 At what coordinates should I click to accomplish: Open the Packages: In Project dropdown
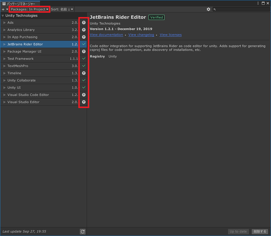coord(29,9)
